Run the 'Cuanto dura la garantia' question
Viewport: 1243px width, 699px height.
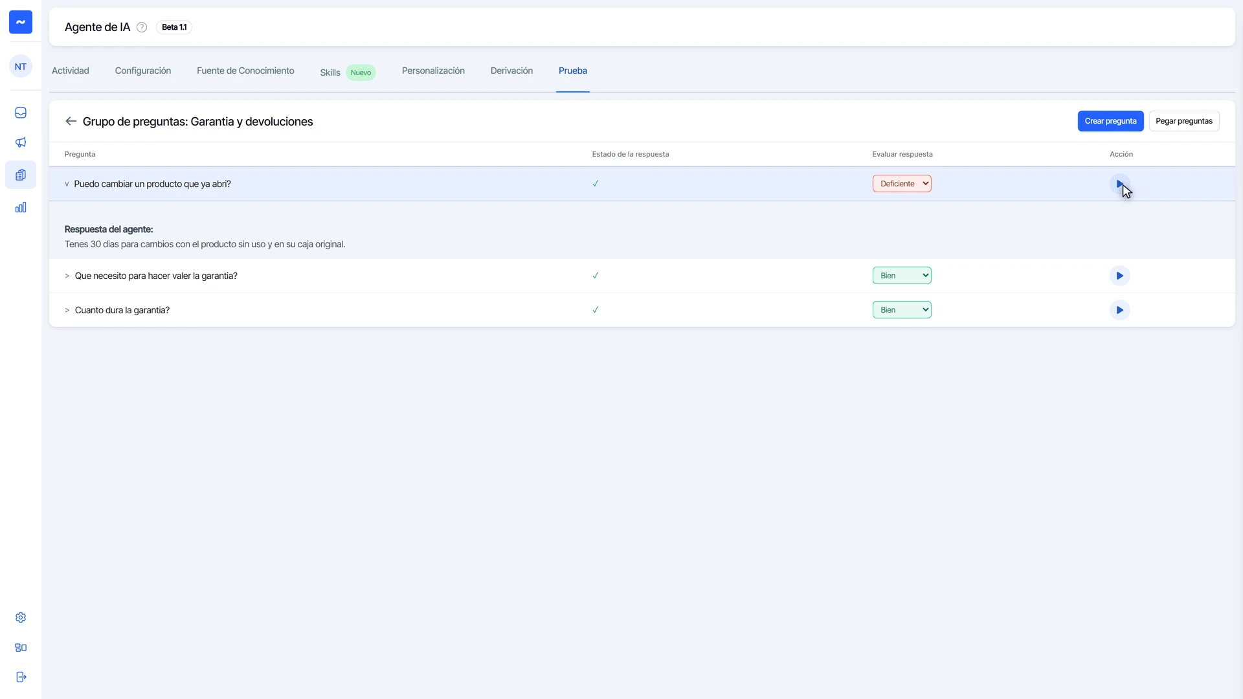click(1119, 310)
